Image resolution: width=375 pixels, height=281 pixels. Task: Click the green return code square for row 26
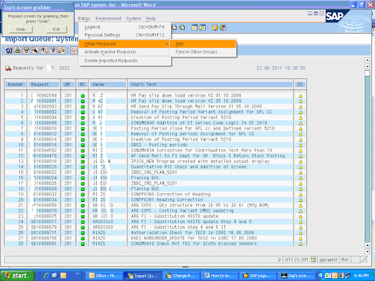(83, 233)
